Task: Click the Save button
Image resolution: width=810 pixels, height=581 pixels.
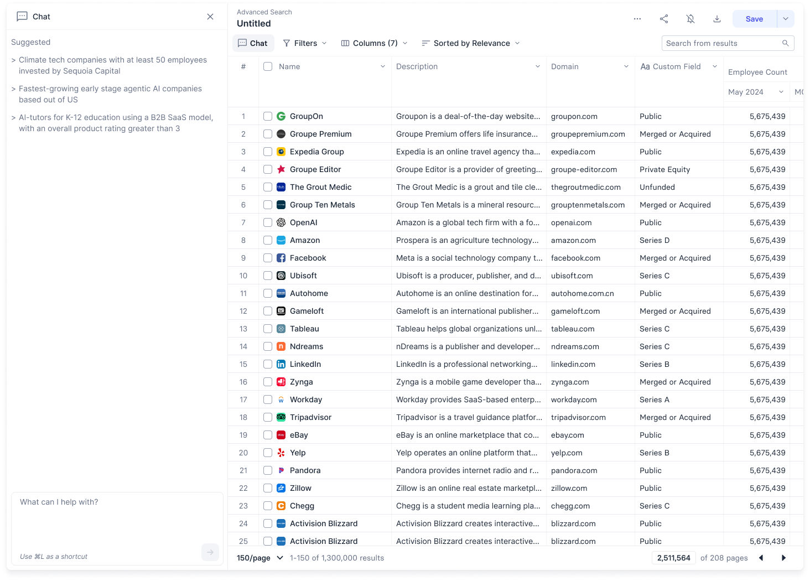Action: [x=755, y=19]
